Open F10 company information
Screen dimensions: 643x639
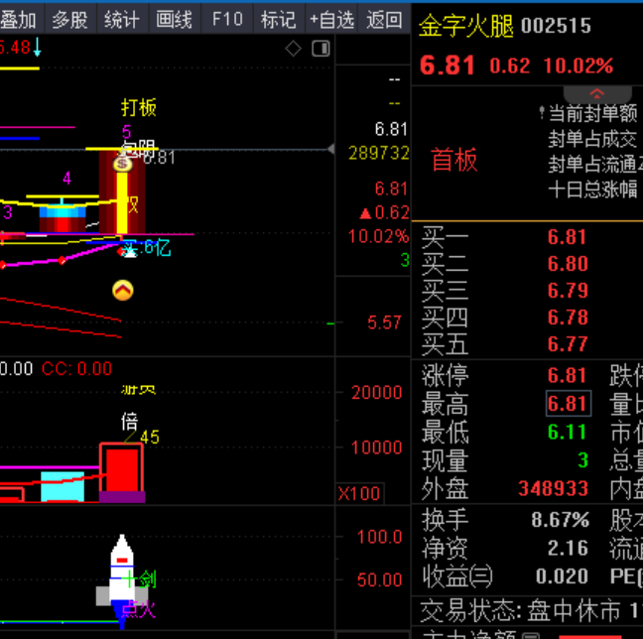227,19
